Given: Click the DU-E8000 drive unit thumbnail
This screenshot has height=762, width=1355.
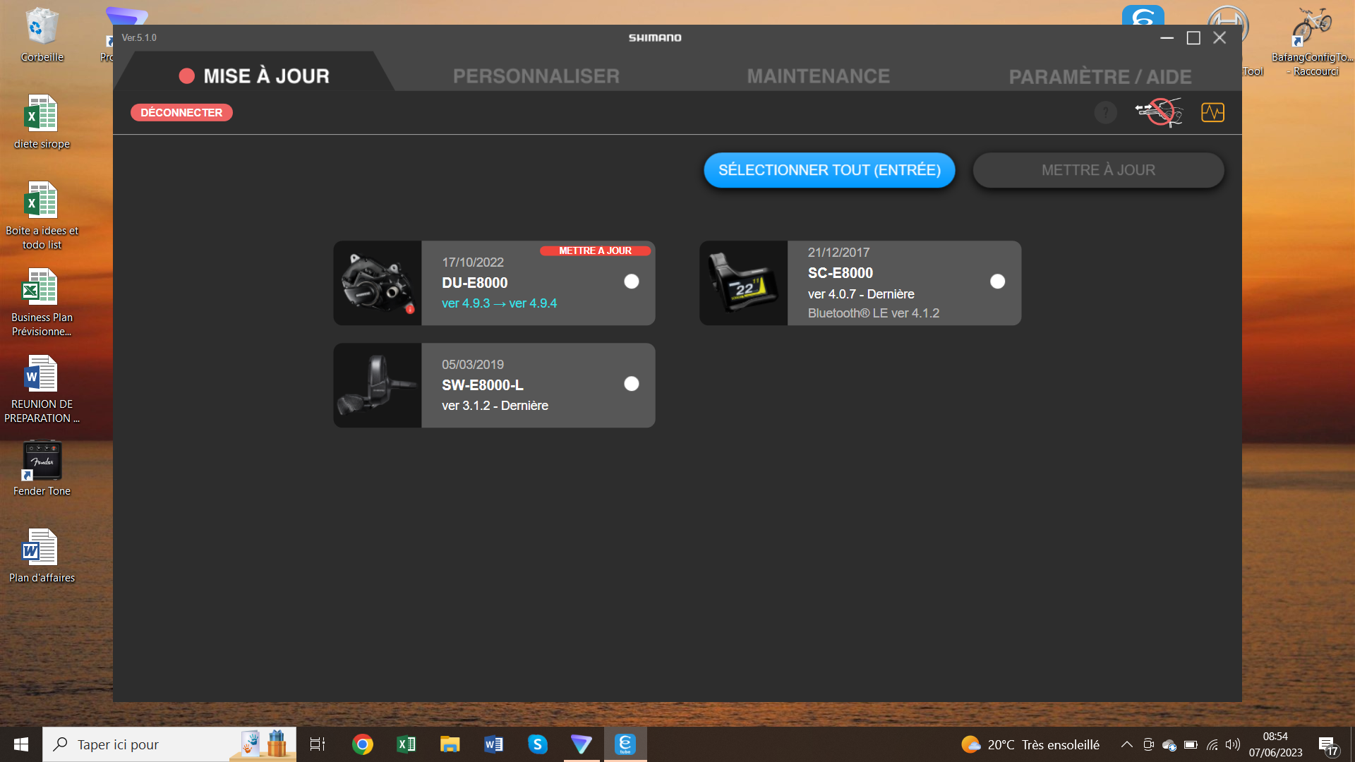Looking at the screenshot, I should (x=378, y=283).
